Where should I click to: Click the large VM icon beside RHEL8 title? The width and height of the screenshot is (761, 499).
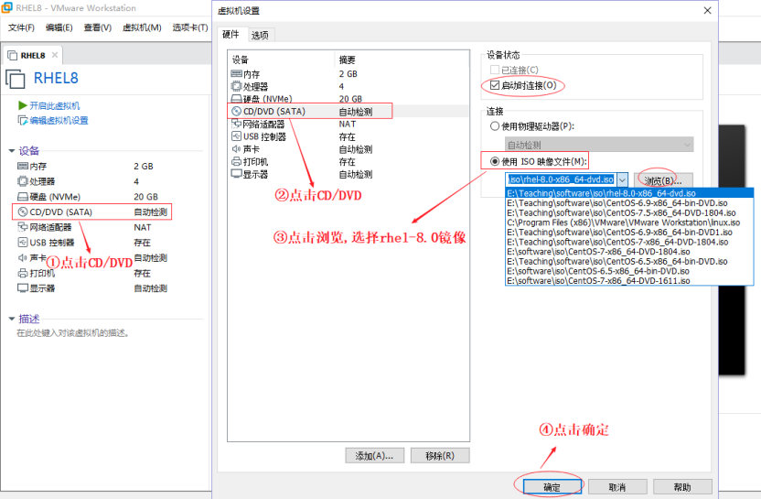tap(16, 79)
